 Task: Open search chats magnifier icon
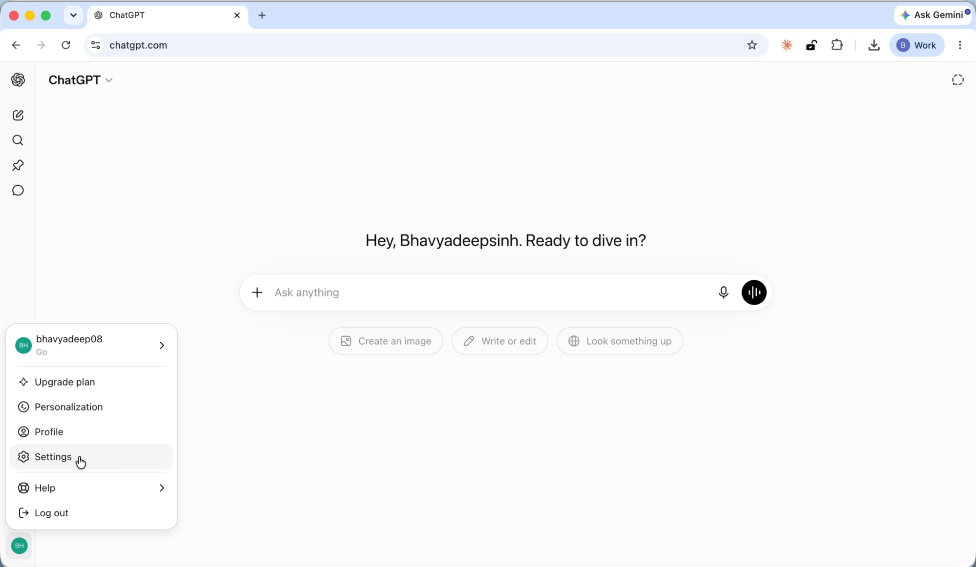pyautogui.click(x=18, y=140)
